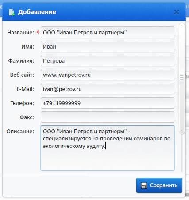
Task: Close the Добавление dialog with X
Action: tap(177, 12)
